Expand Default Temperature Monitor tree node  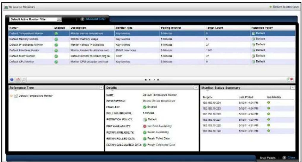[11, 96]
